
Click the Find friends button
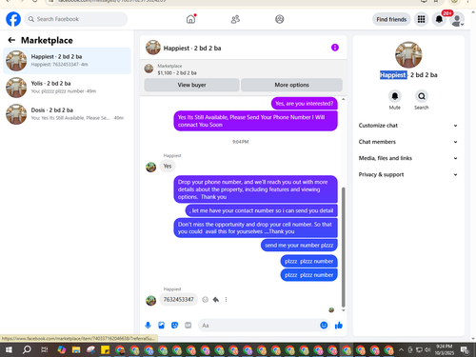[x=391, y=19]
